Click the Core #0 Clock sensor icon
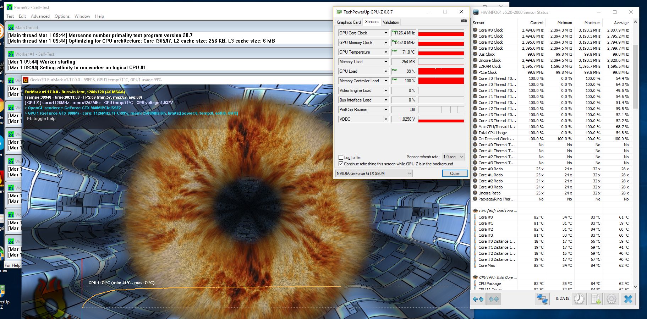This screenshot has height=319, width=647. (x=475, y=30)
